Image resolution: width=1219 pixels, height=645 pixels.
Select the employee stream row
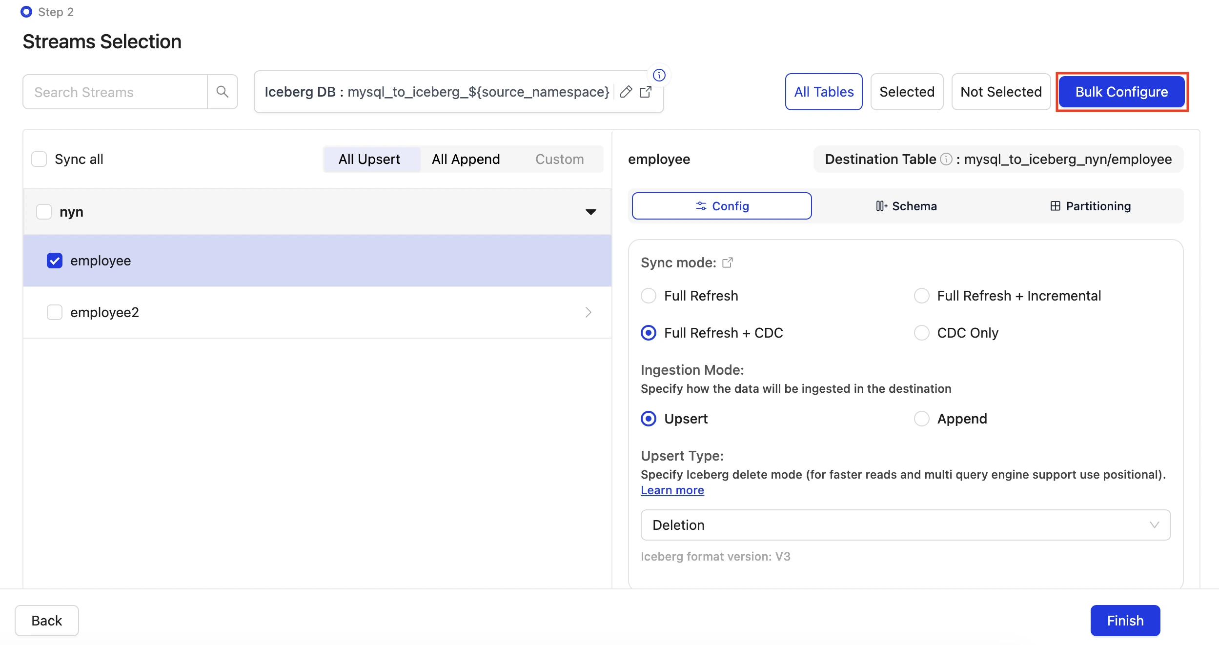tap(317, 261)
